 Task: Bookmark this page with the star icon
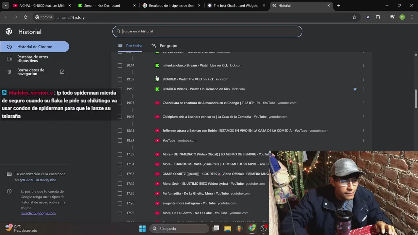pos(354,17)
